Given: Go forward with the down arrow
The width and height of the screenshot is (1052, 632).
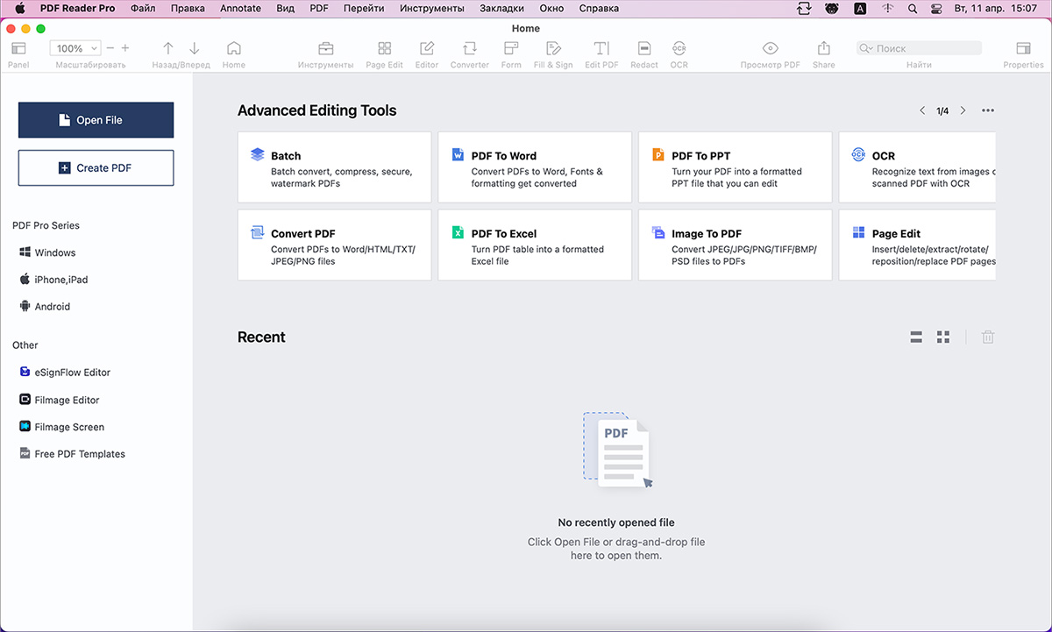Looking at the screenshot, I should click(x=195, y=48).
